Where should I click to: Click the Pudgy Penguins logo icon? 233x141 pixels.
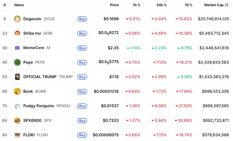(x=17, y=106)
